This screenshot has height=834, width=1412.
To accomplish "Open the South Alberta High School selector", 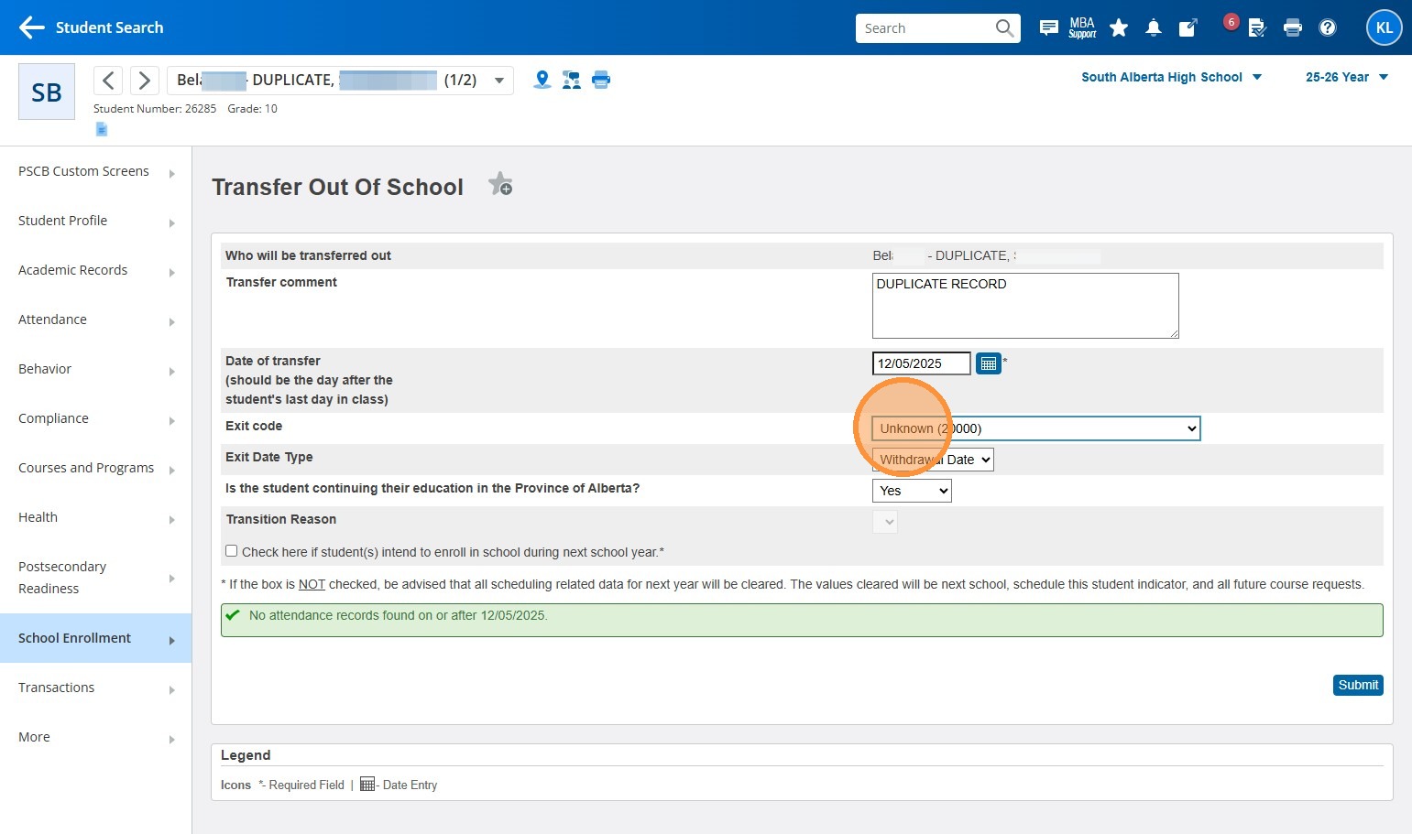I will click(1171, 77).
